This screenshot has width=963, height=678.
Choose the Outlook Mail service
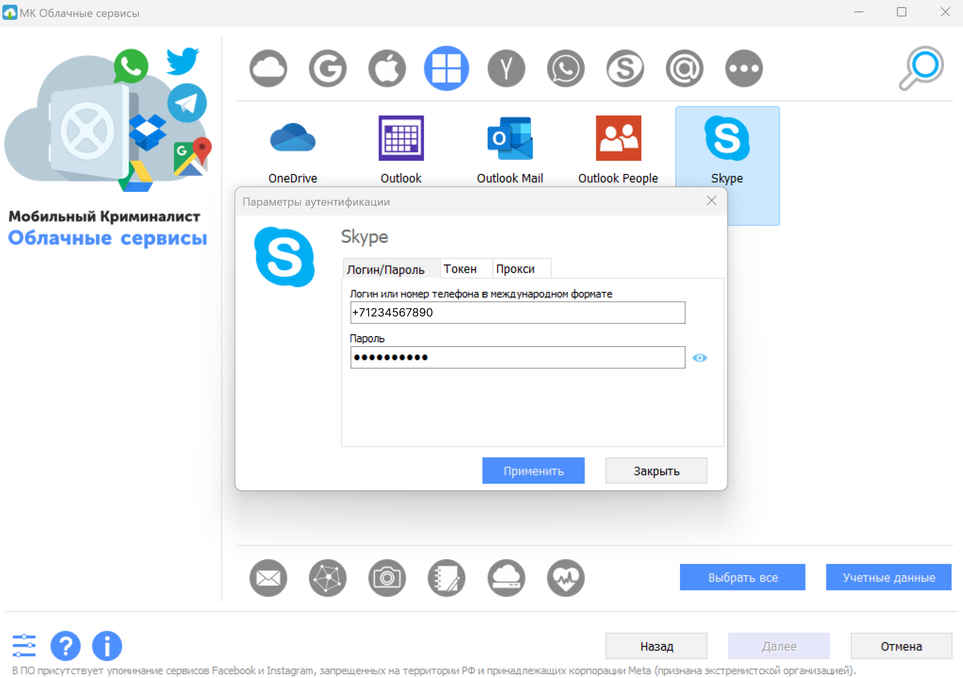[510, 150]
